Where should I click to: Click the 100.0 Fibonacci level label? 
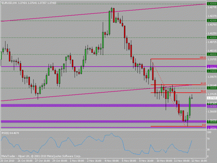(203, 58)
